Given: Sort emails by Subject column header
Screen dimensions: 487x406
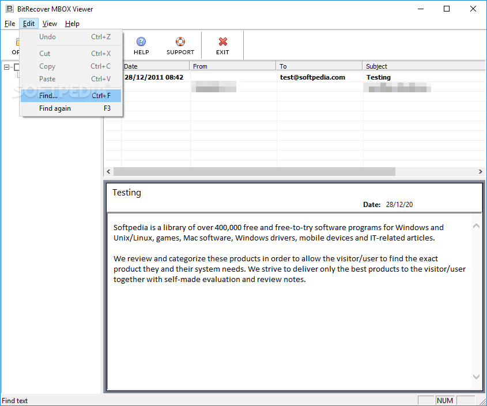Looking at the screenshot, I should pos(424,66).
